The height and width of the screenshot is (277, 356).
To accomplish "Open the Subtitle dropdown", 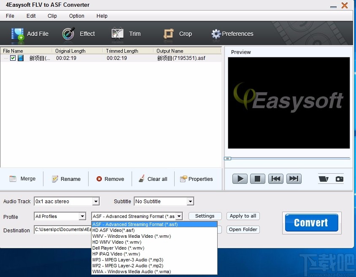I will click(191, 201).
